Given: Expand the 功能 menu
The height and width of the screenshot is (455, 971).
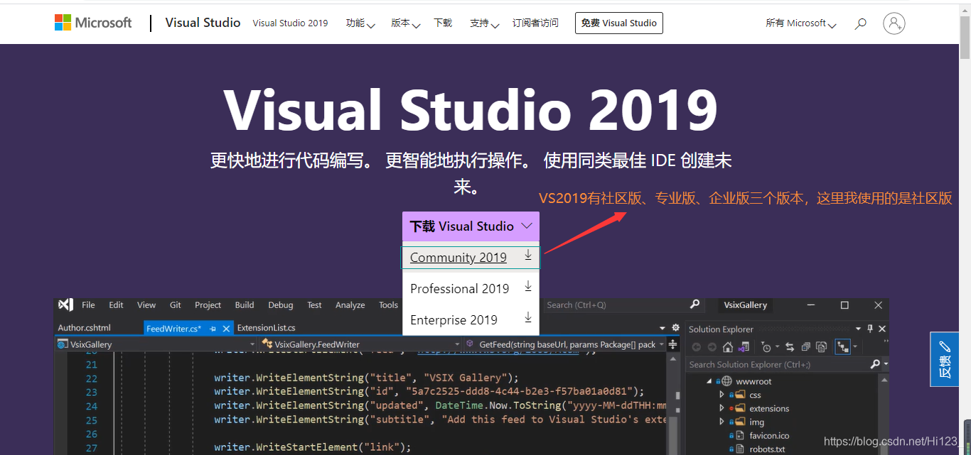Looking at the screenshot, I should (360, 23).
